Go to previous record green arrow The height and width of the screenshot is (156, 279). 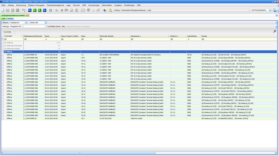pos(35,10)
